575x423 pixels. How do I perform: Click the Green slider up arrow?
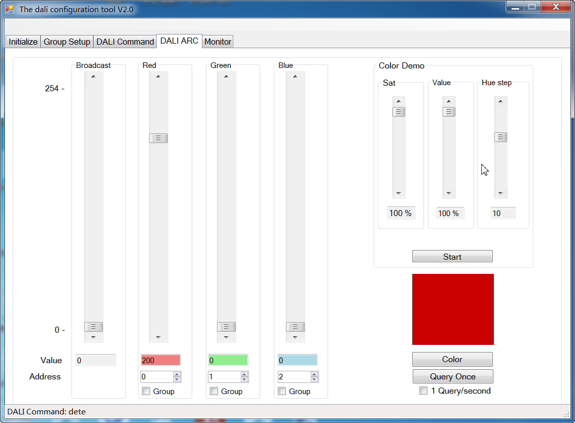point(226,77)
